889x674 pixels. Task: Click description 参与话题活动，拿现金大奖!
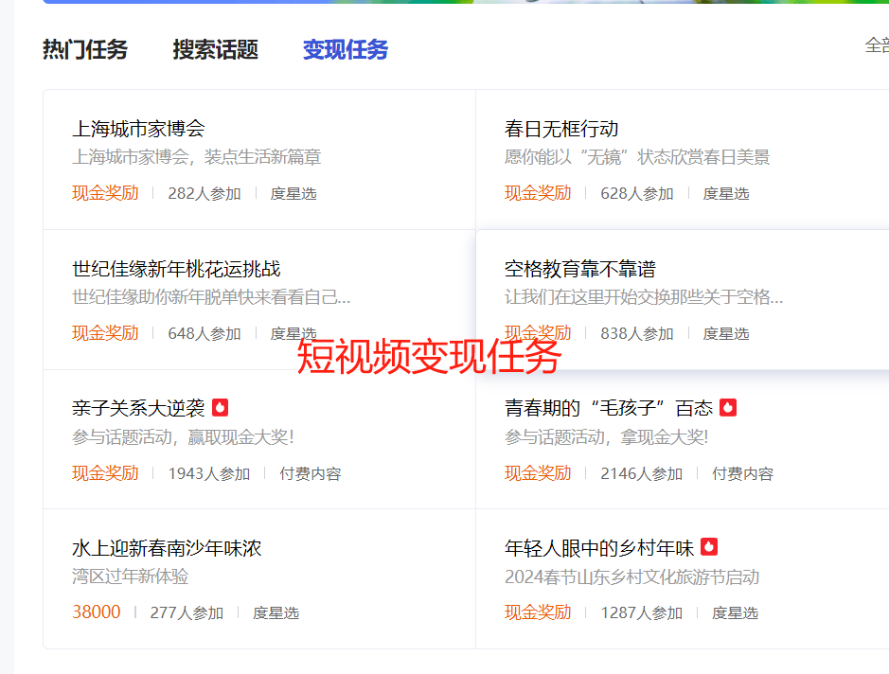pos(607,437)
